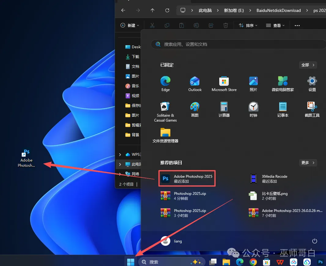326x266 pixels.
Task: Open Microsoft Store pinned app
Action: click(224, 84)
